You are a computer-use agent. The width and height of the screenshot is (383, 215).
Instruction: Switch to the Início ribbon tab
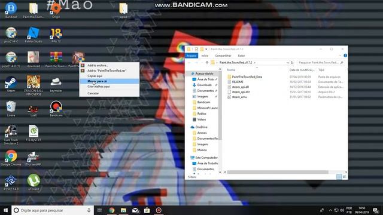click(x=205, y=56)
